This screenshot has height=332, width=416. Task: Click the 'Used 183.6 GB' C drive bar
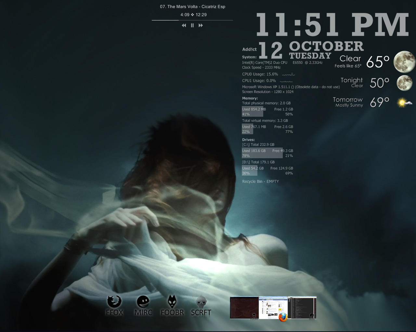262,153
